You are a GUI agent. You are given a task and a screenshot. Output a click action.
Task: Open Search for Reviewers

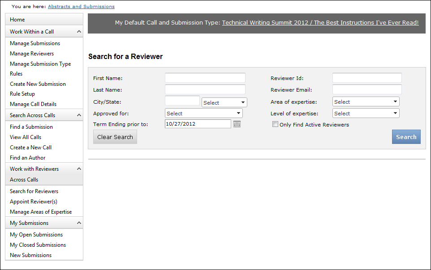click(x=33, y=191)
